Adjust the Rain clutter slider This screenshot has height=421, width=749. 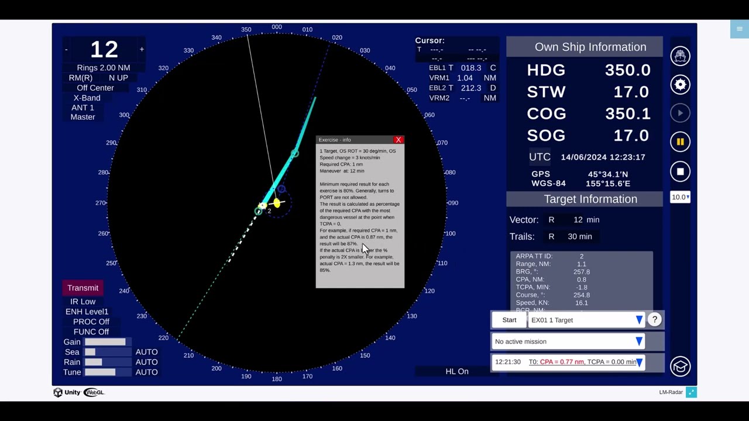[108, 362]
